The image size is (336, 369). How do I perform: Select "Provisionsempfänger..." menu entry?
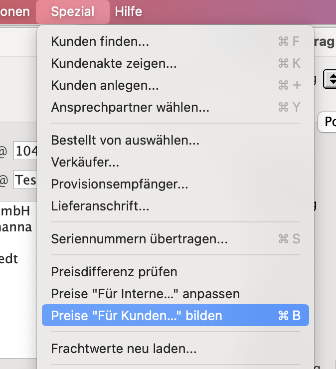pyautogui.click(x=120, y=184)
